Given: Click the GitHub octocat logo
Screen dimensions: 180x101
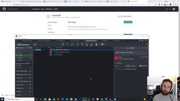Looking at the screenshot, I should point(4,9).
